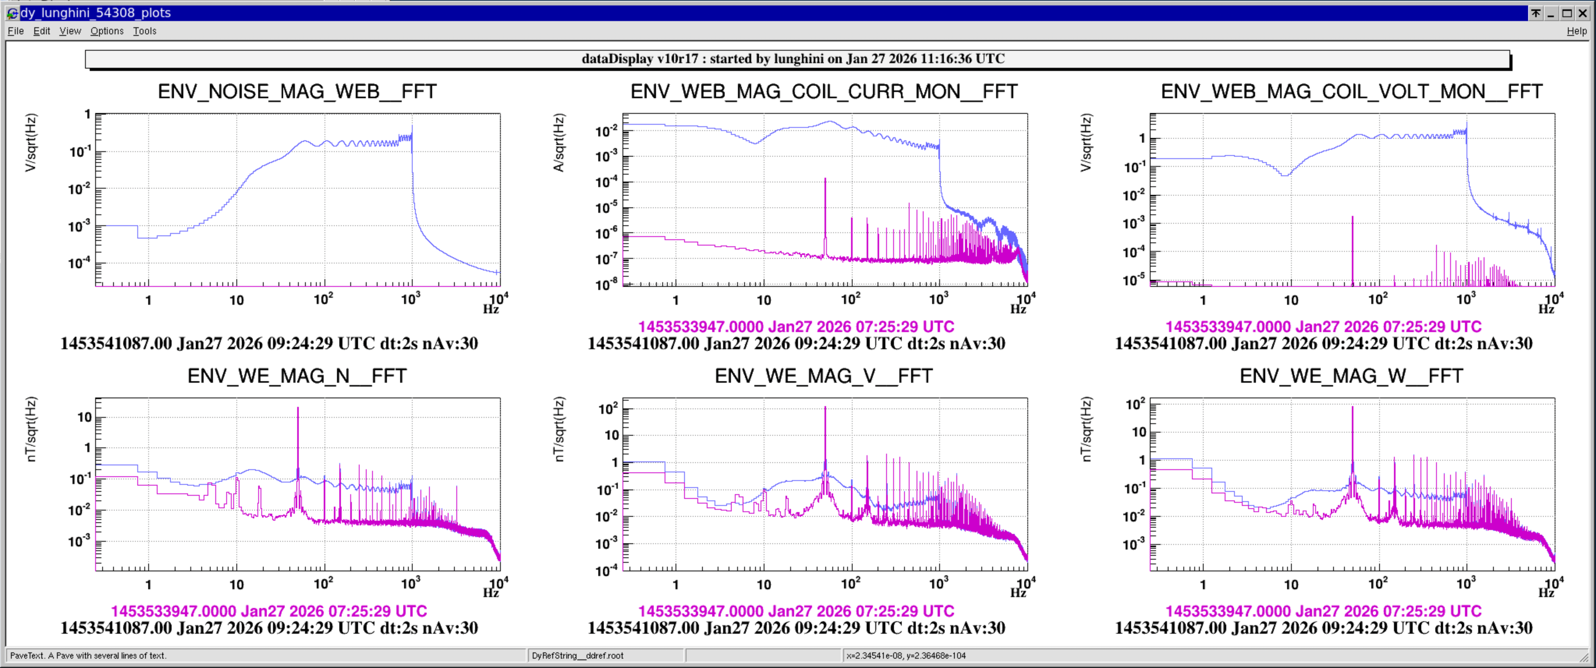The width and height of the screenshot is (1596, 668).
Task: Open the View menu
Action: (x=70, y=31)
